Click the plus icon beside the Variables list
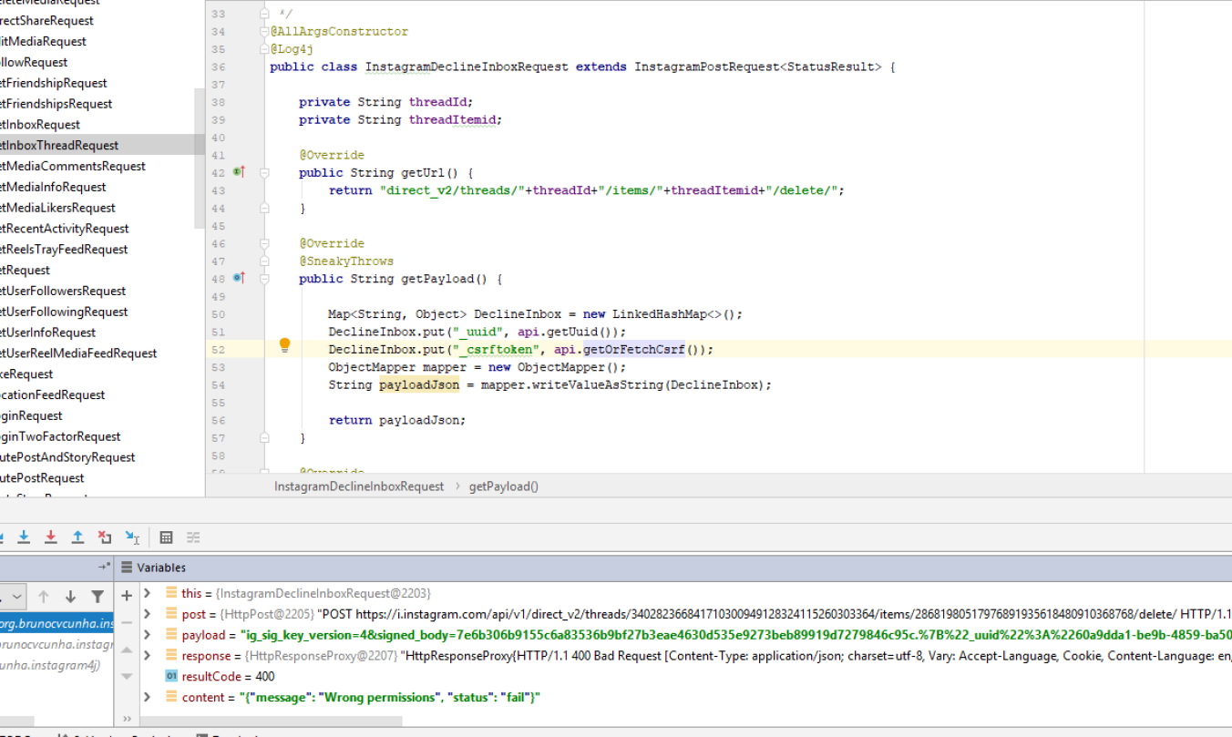This screenshot has width=1232, height=737. [x=127, y=595]
